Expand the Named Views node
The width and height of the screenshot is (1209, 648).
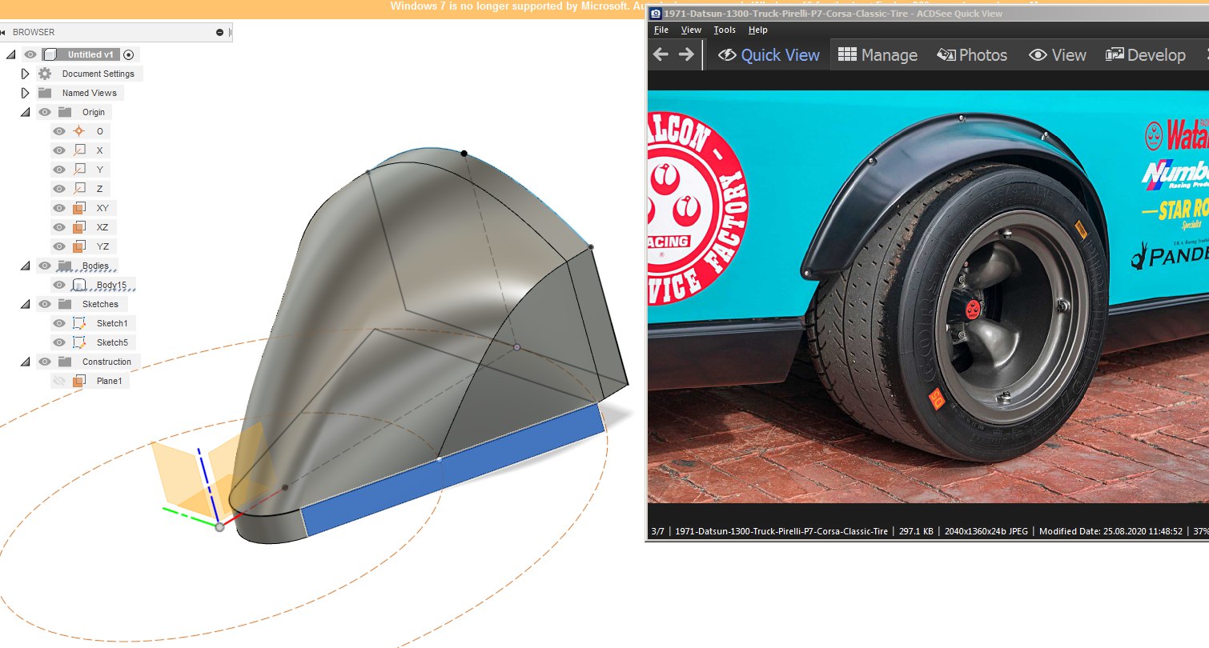(25, 93)
